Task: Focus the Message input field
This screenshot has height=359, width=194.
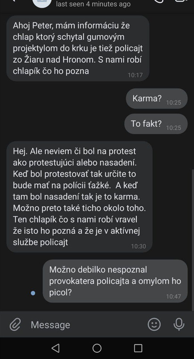Action: (x=87, y=324)
